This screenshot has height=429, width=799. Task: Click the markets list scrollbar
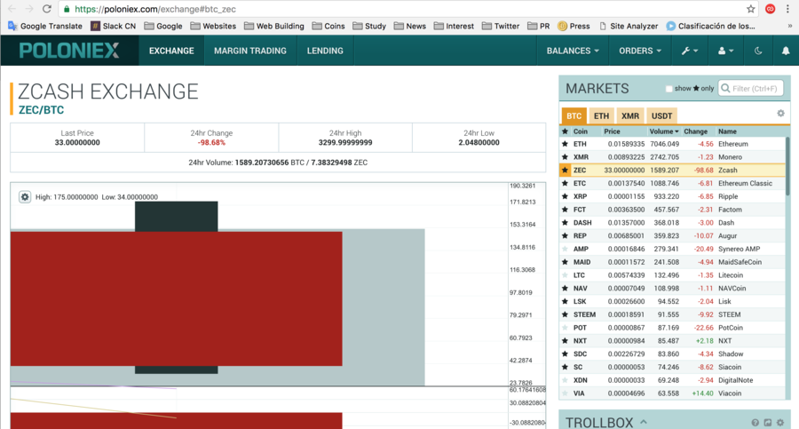pyautogui.click(x=787, y=166)
